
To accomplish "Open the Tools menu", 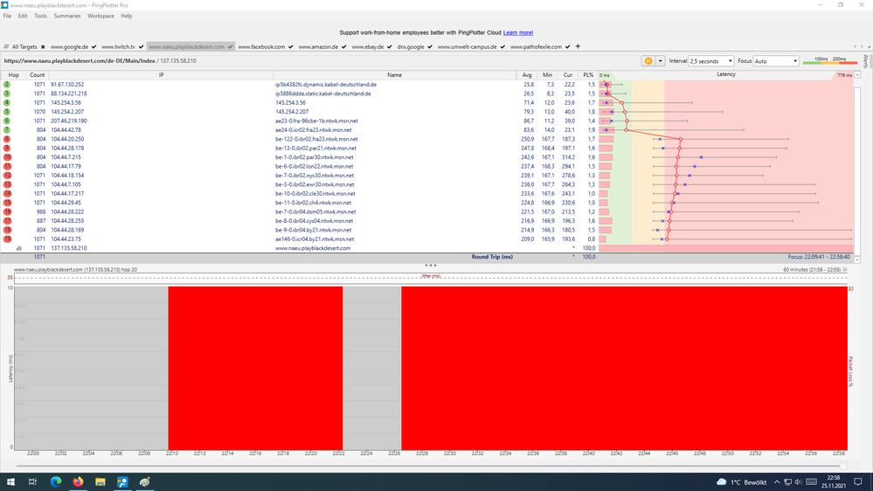I will (x=41, y=16).
